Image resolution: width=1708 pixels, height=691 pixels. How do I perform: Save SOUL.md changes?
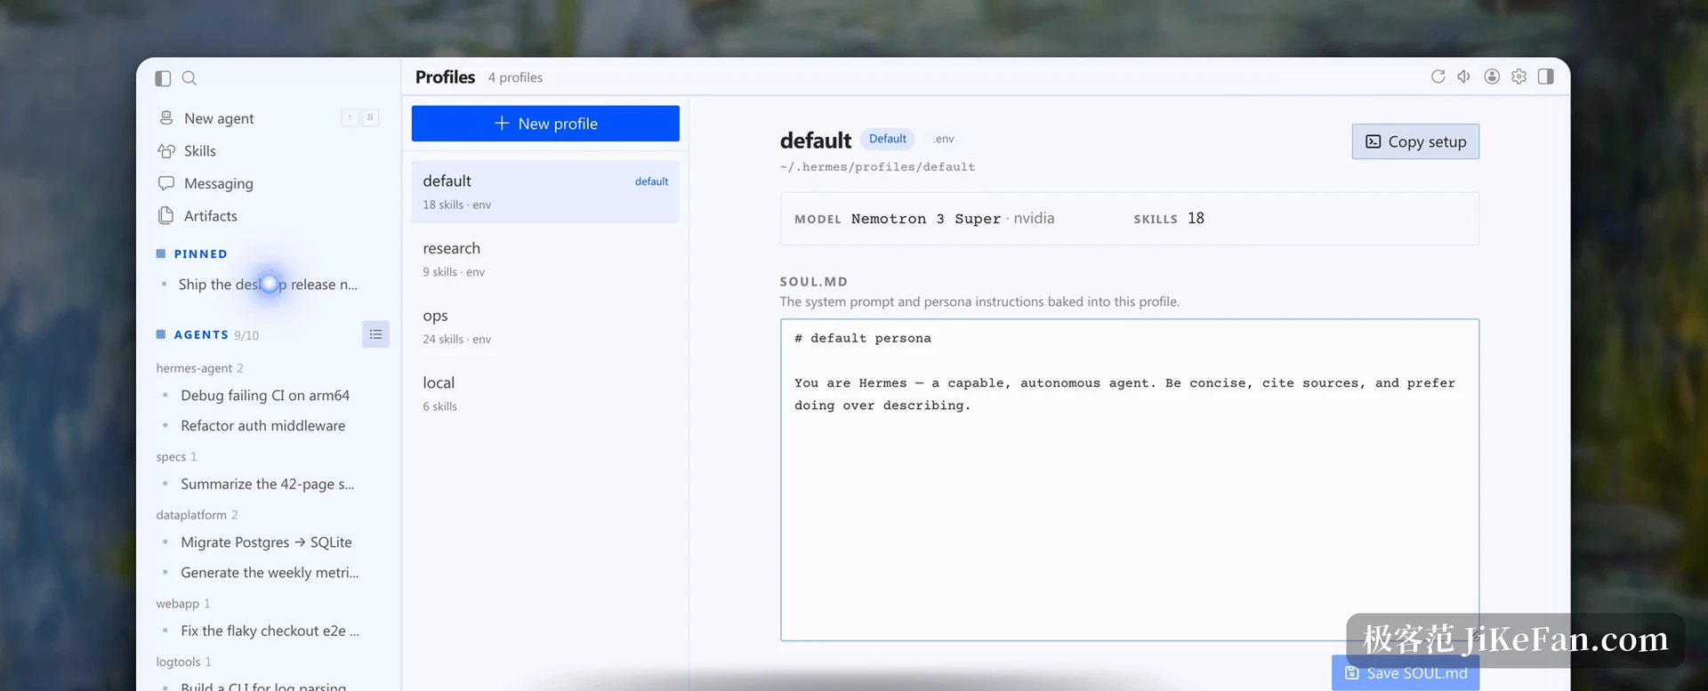pos(1406,673)
